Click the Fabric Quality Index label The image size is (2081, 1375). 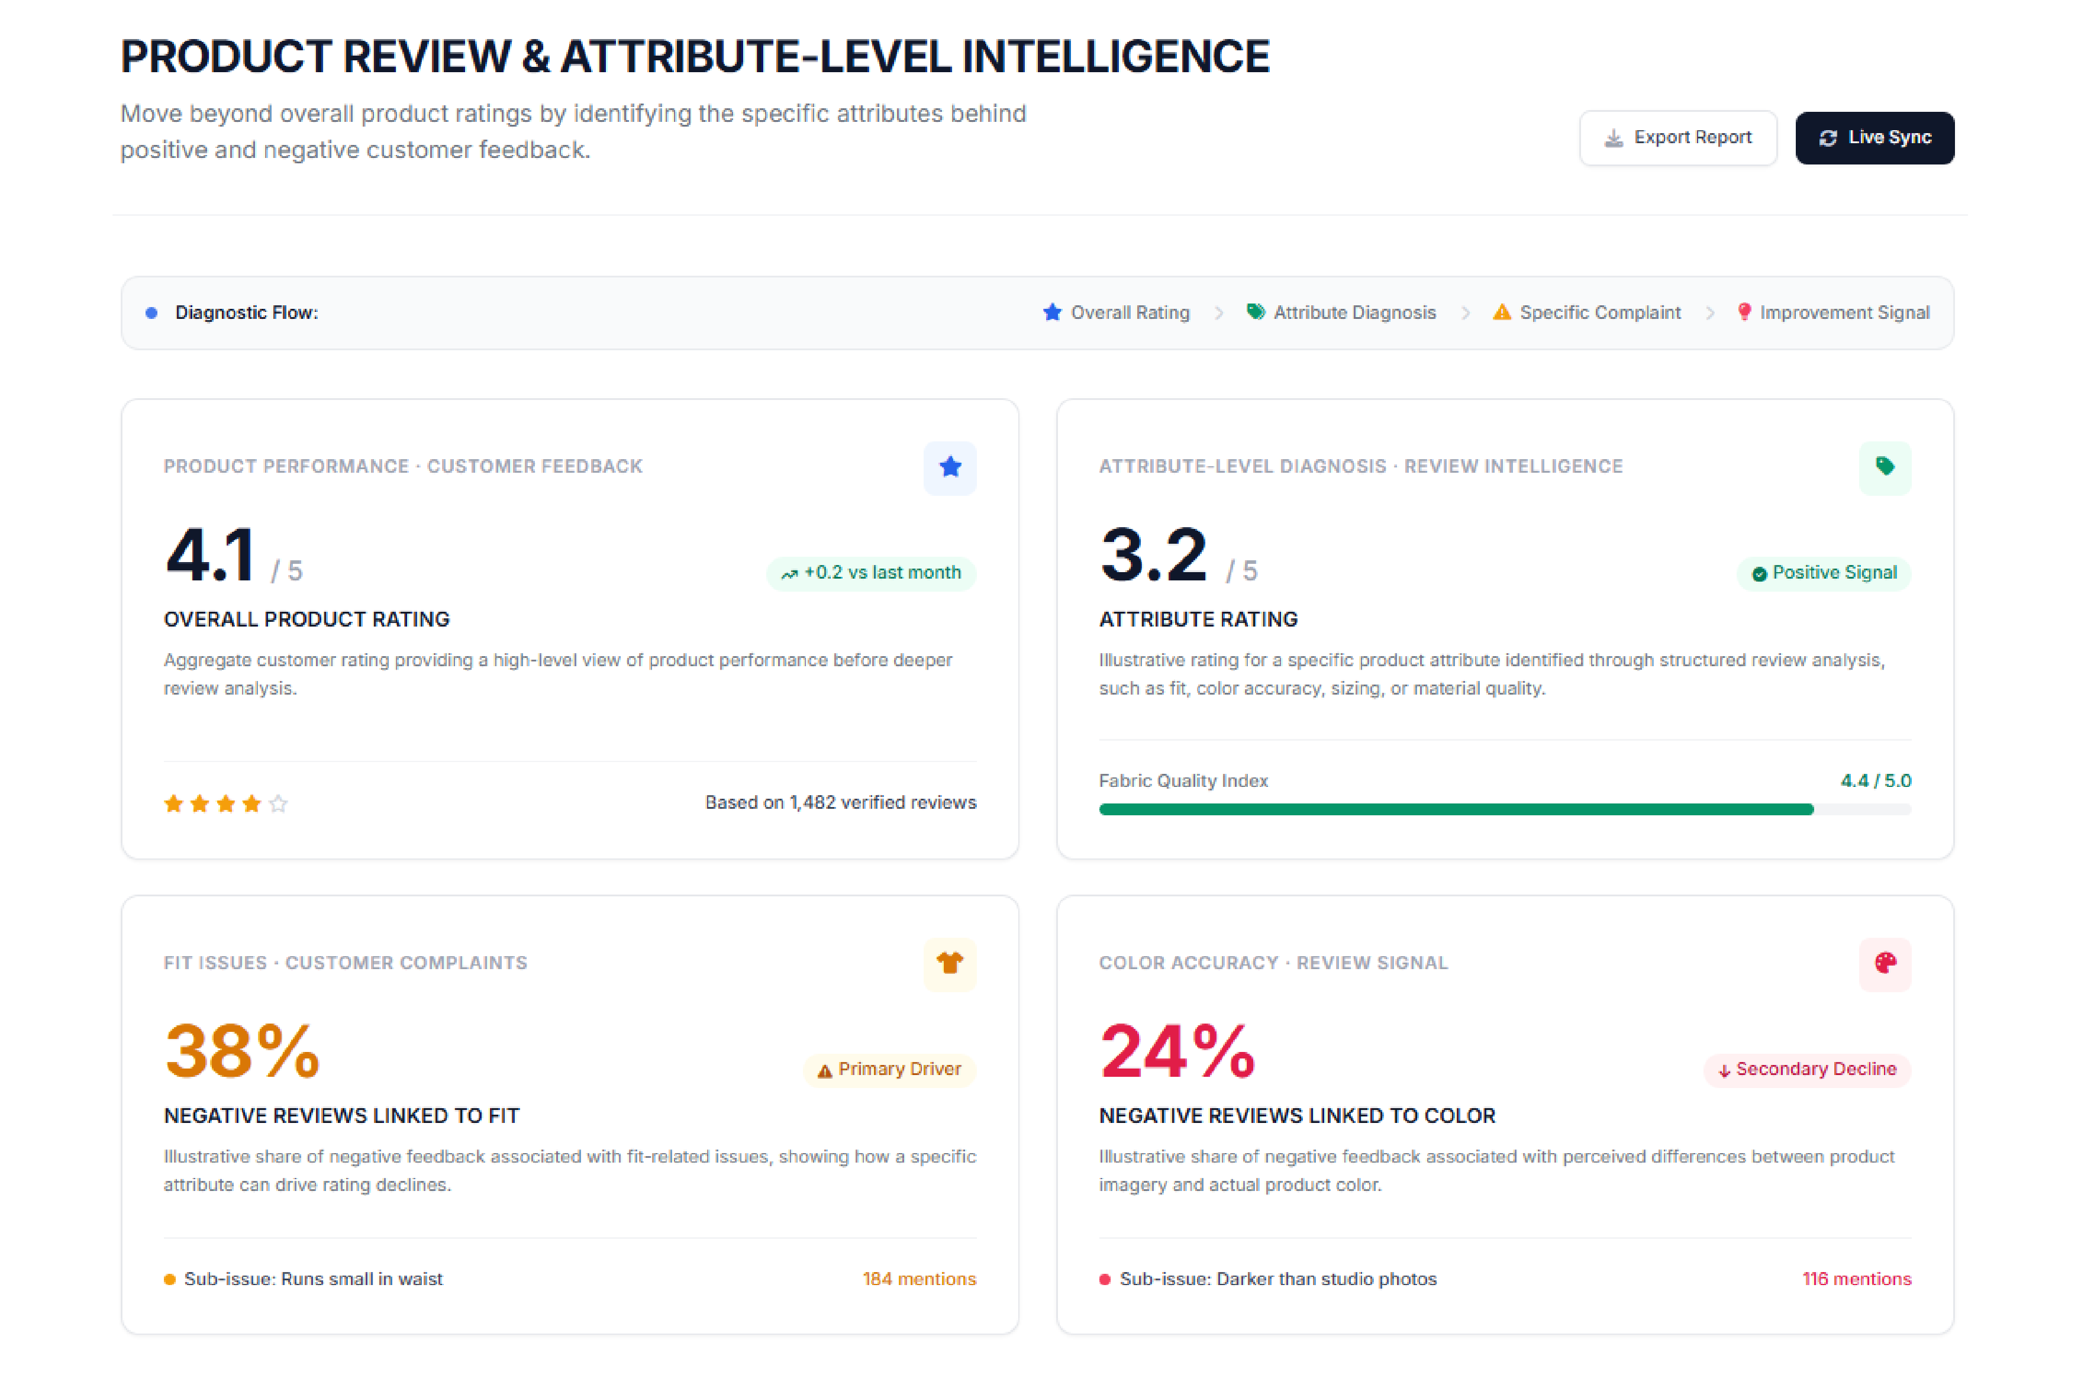point(1183,780)
